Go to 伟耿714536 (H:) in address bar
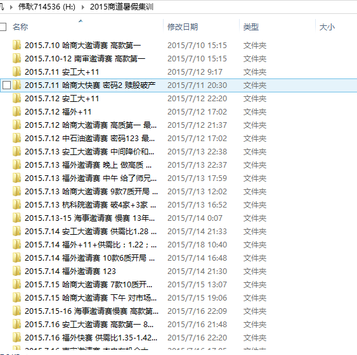Viewport: 357px width, 355px height. [x=47, y=7]
